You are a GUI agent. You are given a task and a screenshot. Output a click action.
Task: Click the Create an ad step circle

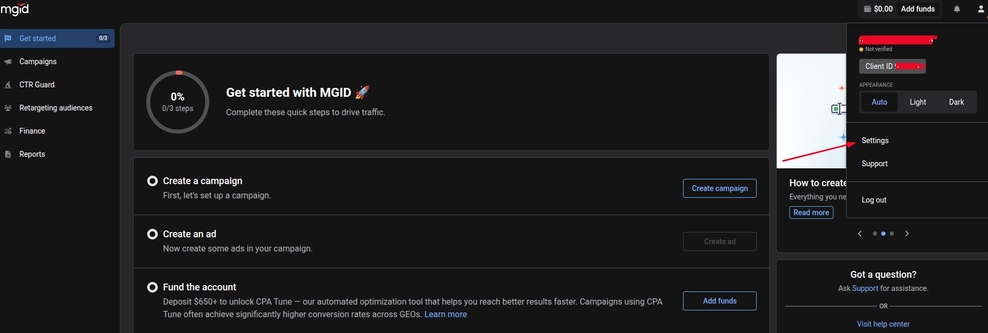point(152,234)
